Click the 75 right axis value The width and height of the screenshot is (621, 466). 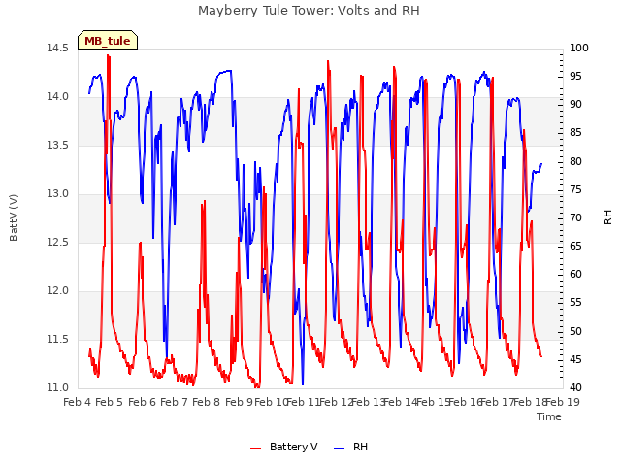click(575, 189)
